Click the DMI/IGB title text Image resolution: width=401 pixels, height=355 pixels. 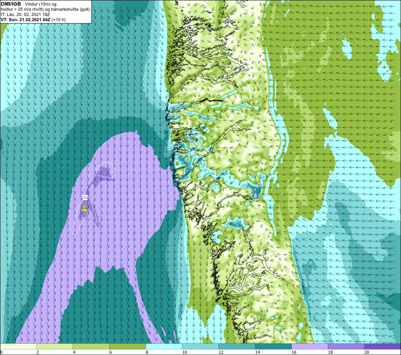pyautogui.click(x=11, y=4)
